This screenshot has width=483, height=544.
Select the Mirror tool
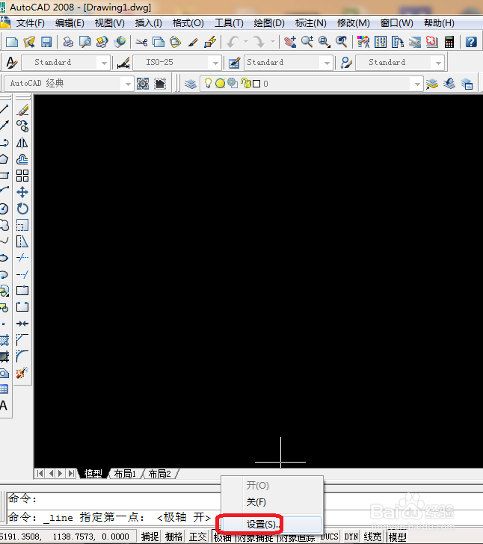click(22, 143)
